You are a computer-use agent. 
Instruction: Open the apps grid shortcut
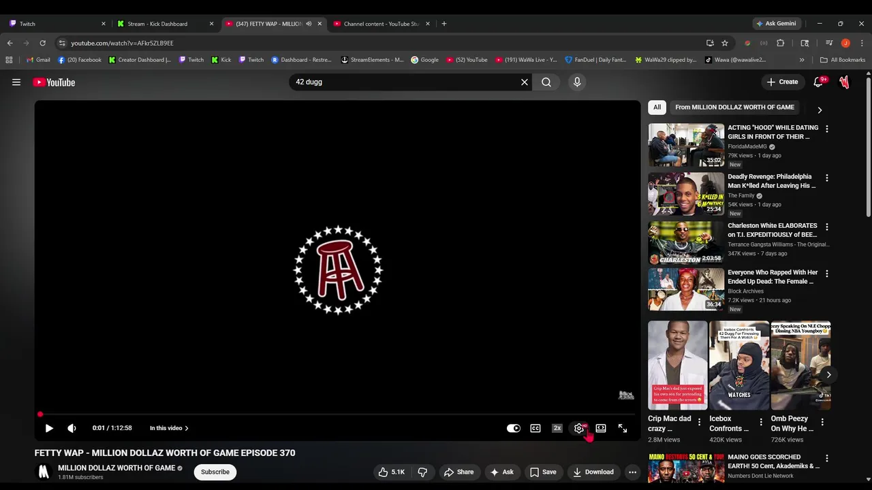(x=9, y=60)
